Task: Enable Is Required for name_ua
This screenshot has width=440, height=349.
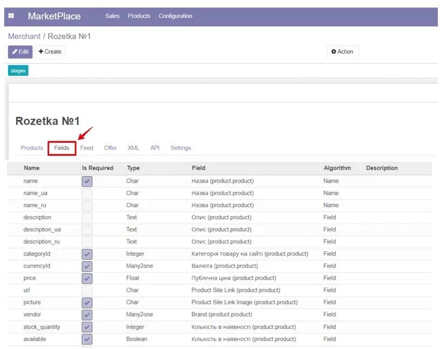Action: point(86,193)
